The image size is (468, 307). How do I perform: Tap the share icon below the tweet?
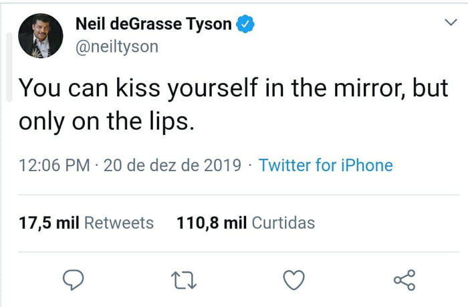coord(404,280)
